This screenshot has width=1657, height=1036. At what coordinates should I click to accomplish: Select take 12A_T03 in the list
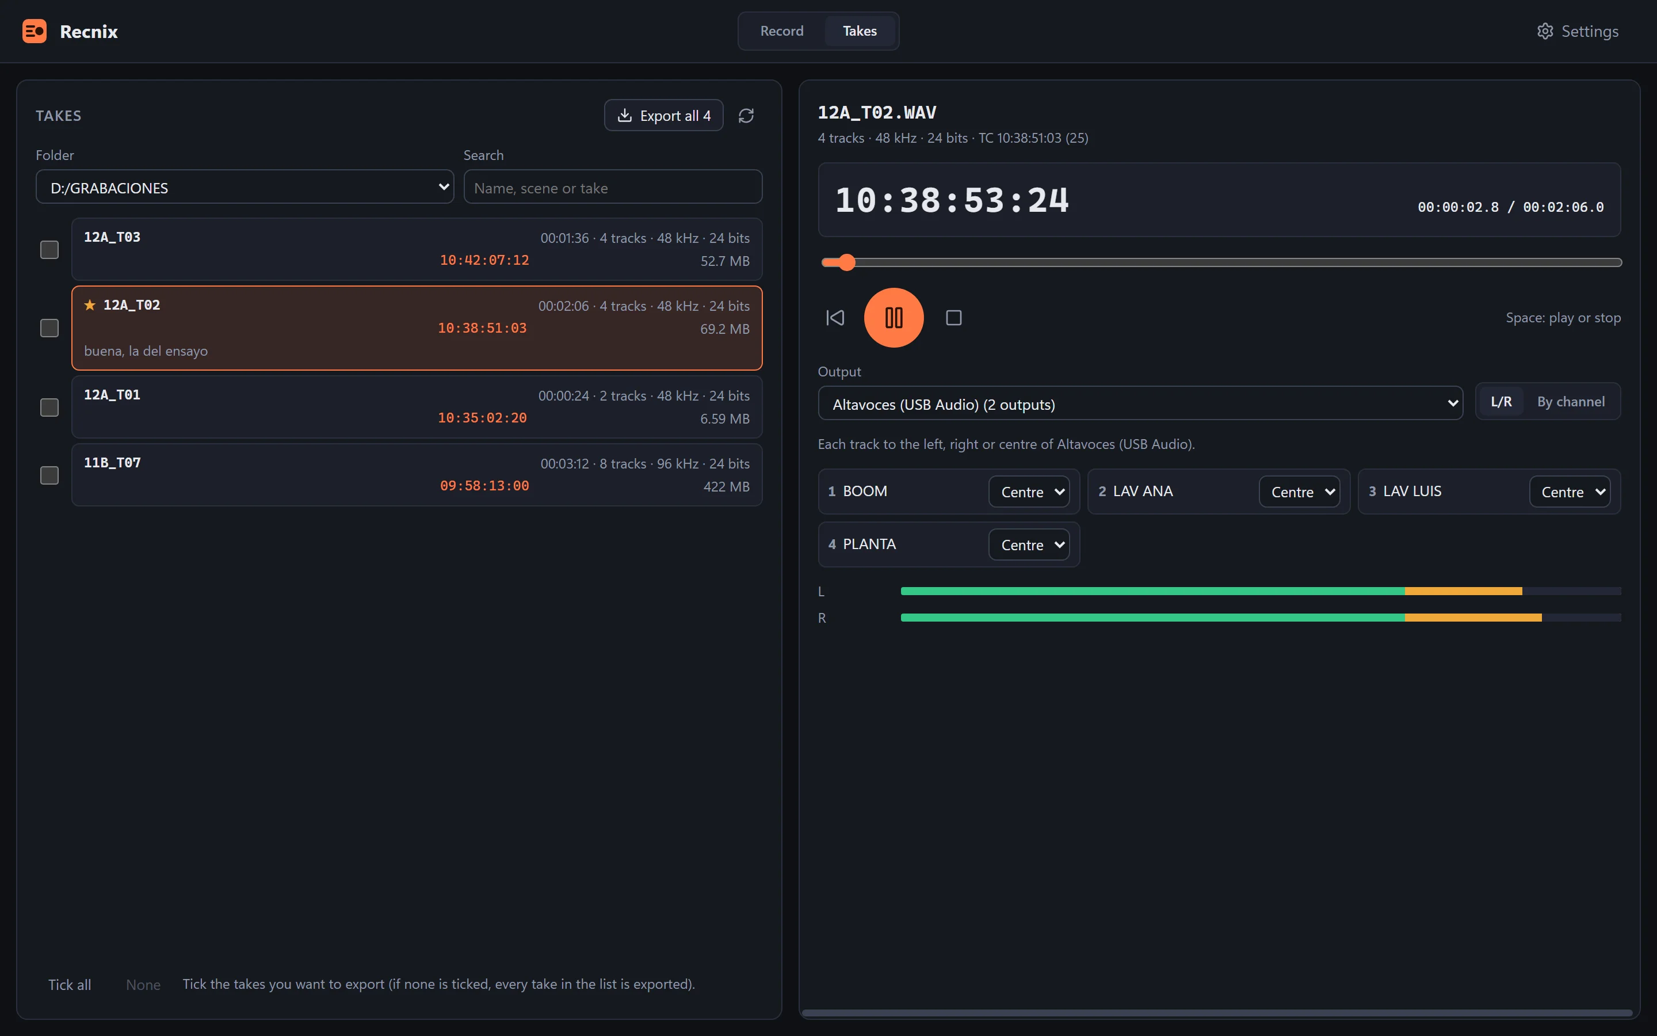[417, 249]
